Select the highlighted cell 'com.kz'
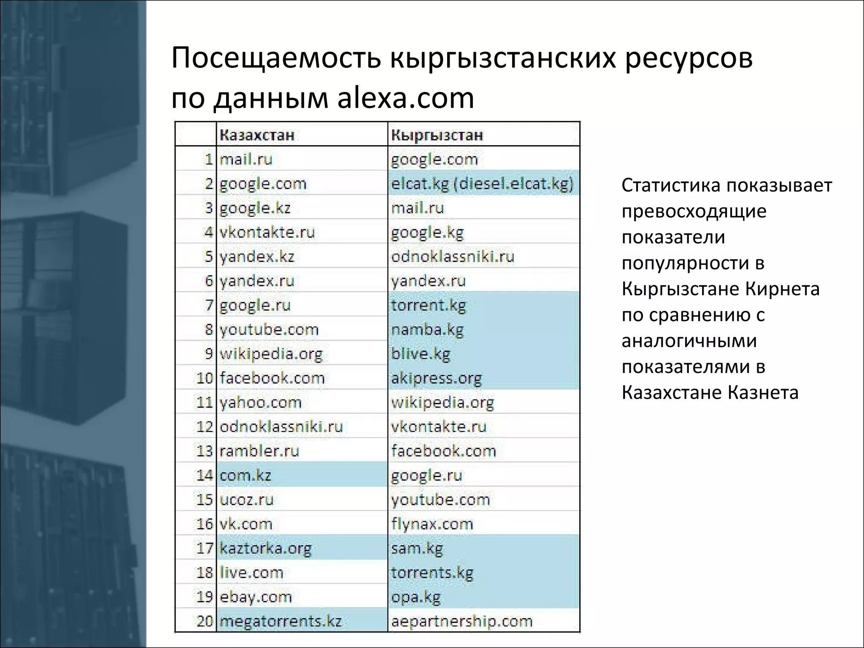The image size is (864, 648). click(302, 475)
